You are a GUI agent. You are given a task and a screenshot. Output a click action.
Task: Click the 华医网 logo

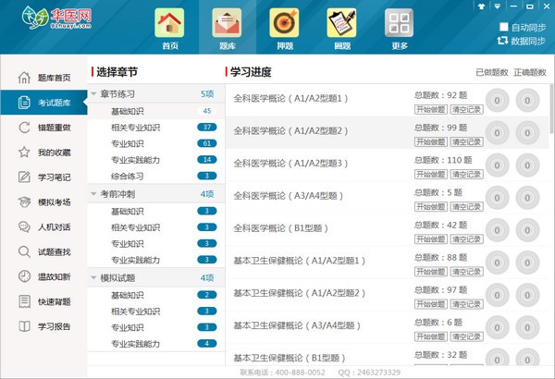click(56, 18)
